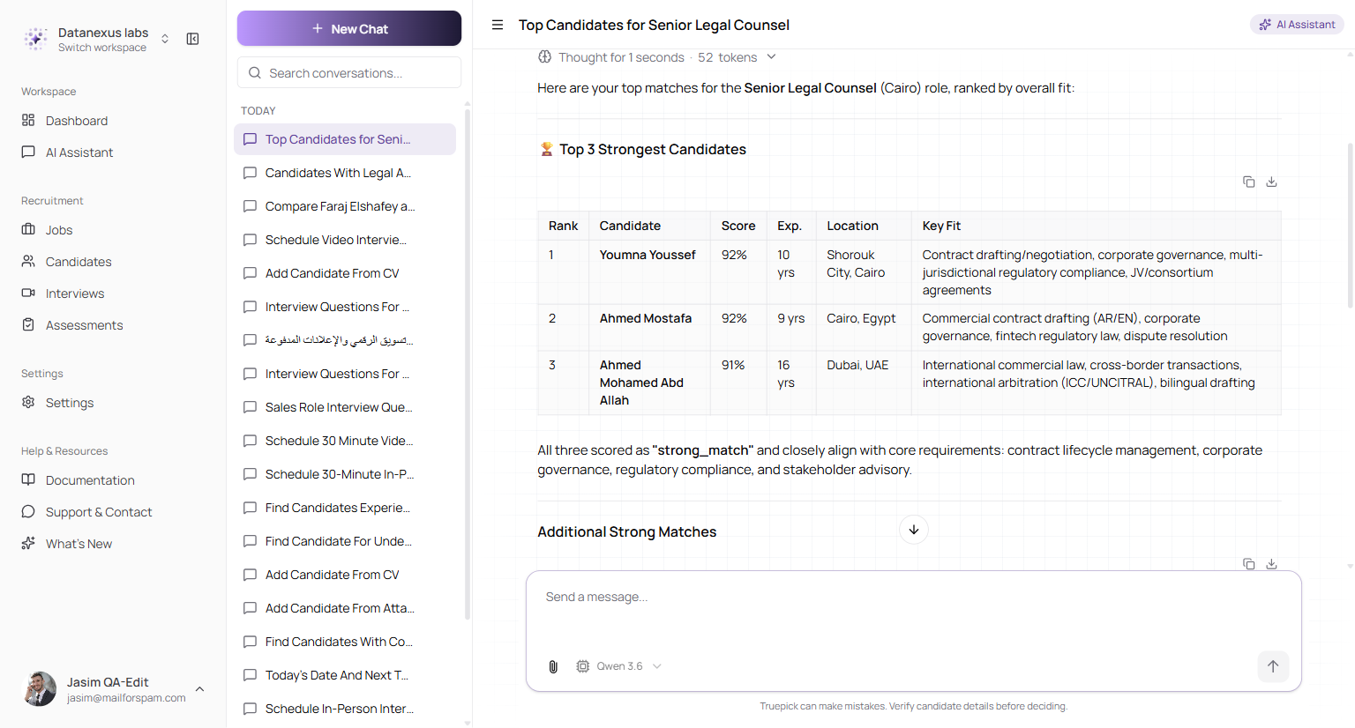Click the What's New sparkle icon
Screen dimensions: 1355x728
[28, 543]
